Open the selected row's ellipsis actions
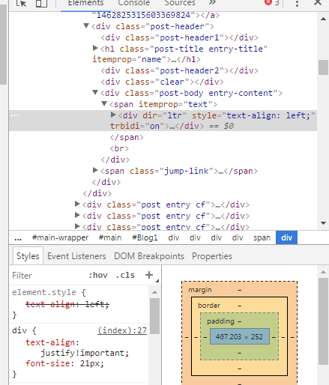Image resolution: width=329 pixels, height=385 pixels. pos(15,115)
